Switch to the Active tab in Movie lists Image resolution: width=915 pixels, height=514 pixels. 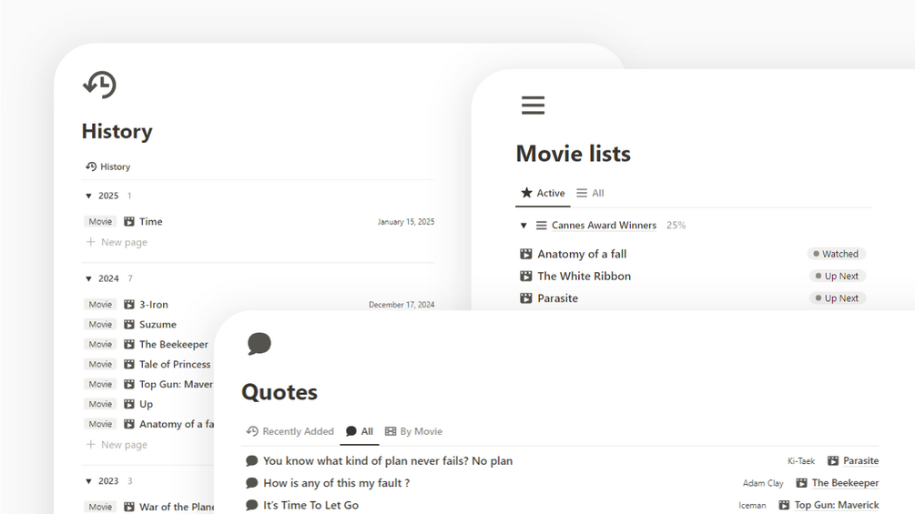[543, 193]
